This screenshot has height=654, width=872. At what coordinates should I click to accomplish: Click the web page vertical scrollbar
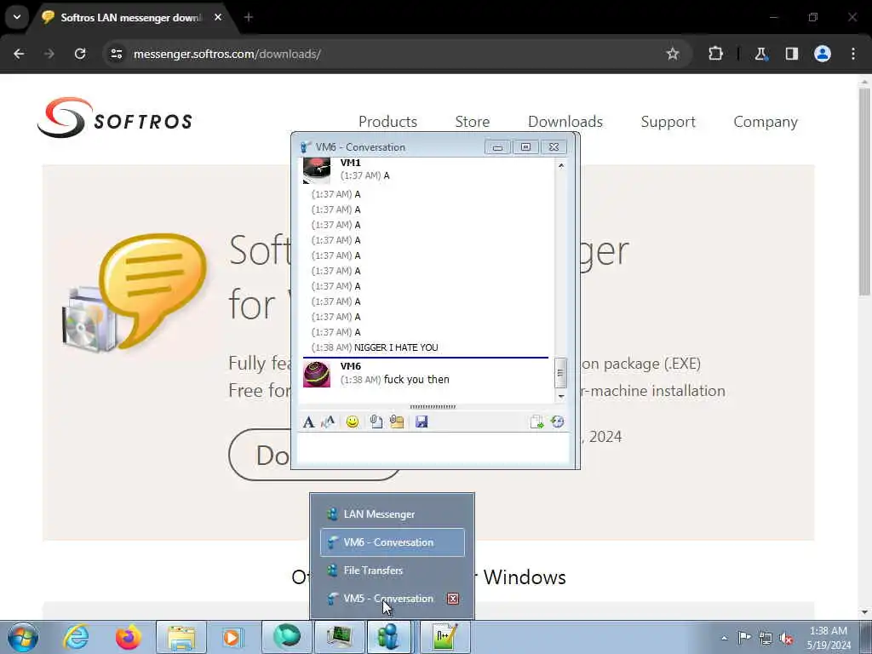tap(864, 192)
